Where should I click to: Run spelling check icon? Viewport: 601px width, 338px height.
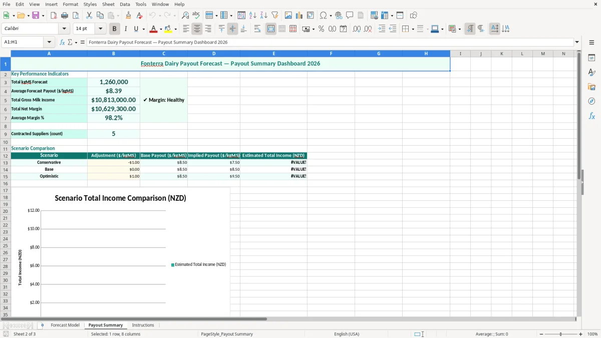point(196,16)
